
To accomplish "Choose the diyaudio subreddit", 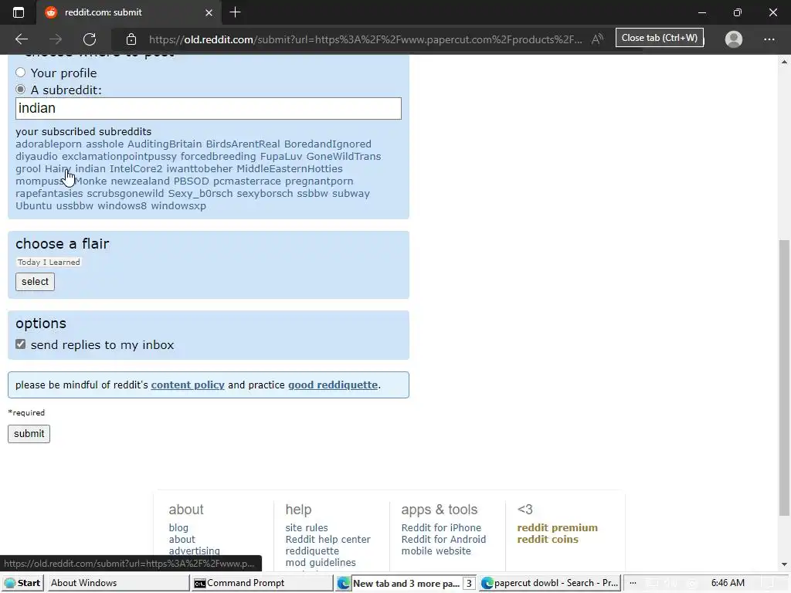I will pos(36,156).
